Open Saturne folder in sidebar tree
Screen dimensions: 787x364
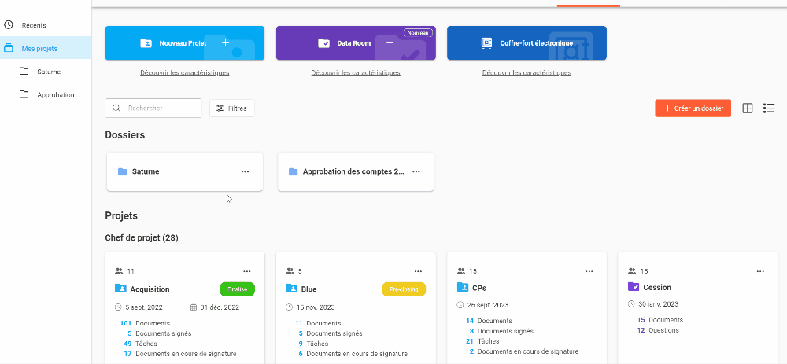(x=48, y=72)
